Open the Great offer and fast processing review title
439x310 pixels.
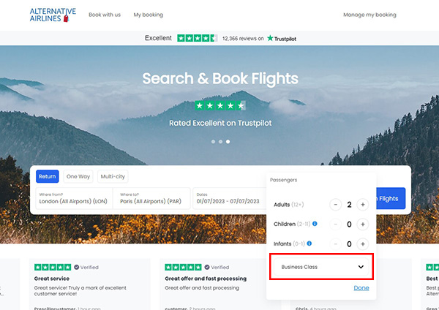click(x=206, y=279)
